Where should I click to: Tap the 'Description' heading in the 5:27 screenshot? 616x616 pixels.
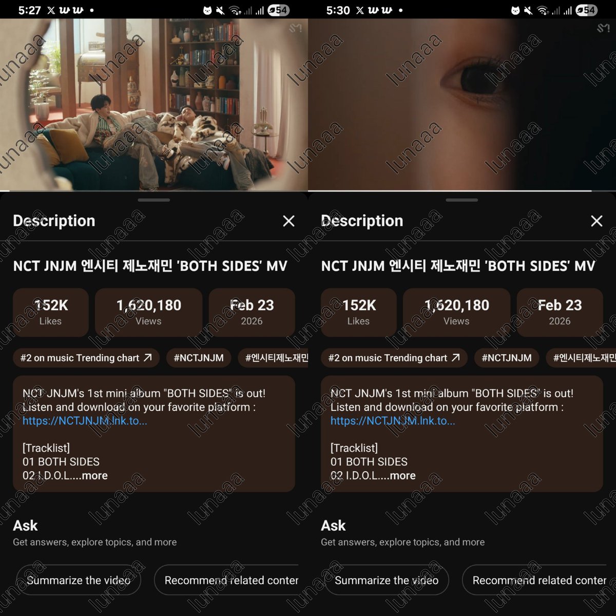(54, 221)
